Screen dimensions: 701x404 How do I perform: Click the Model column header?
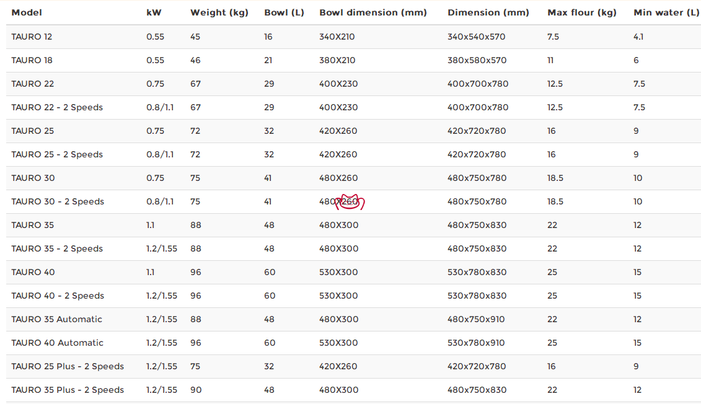(x=27, y=12)
